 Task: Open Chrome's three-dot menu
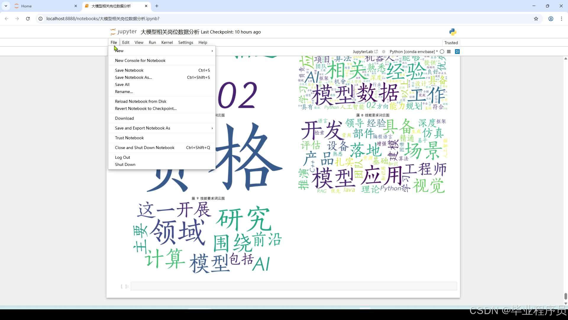click(x=561, y=18)
